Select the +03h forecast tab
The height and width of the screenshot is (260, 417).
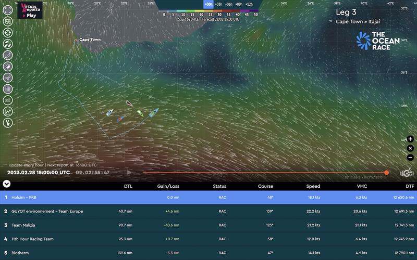218,4
